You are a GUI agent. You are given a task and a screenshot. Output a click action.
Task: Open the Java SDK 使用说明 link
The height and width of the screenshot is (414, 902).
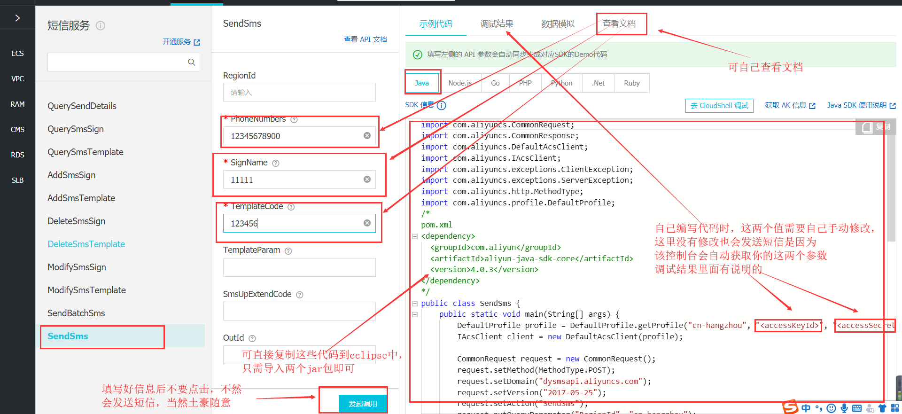click(861, 105)
